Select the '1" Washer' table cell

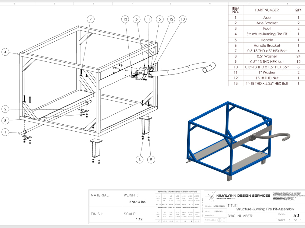tap(267, 73)
